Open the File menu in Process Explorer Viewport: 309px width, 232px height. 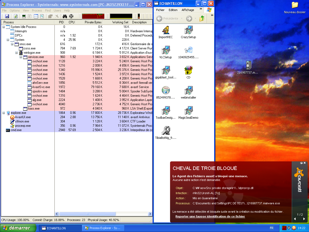coord(4,10)
